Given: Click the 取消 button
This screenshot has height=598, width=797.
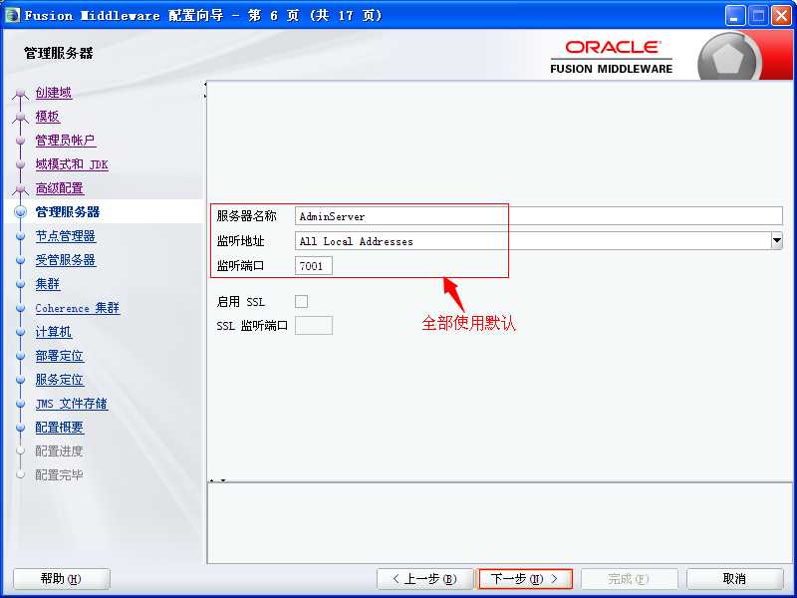Looking at the screenshot, I should click(734, 579).
